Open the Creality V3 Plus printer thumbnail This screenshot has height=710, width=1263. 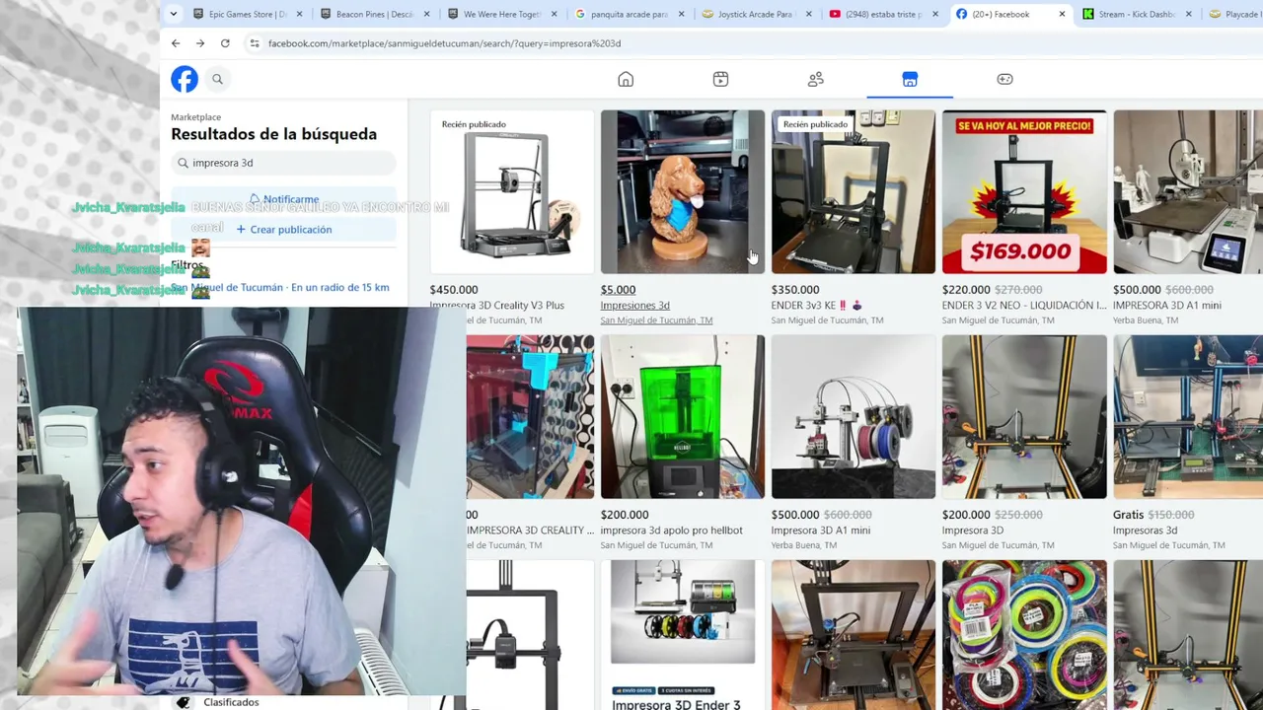point(512,191)
